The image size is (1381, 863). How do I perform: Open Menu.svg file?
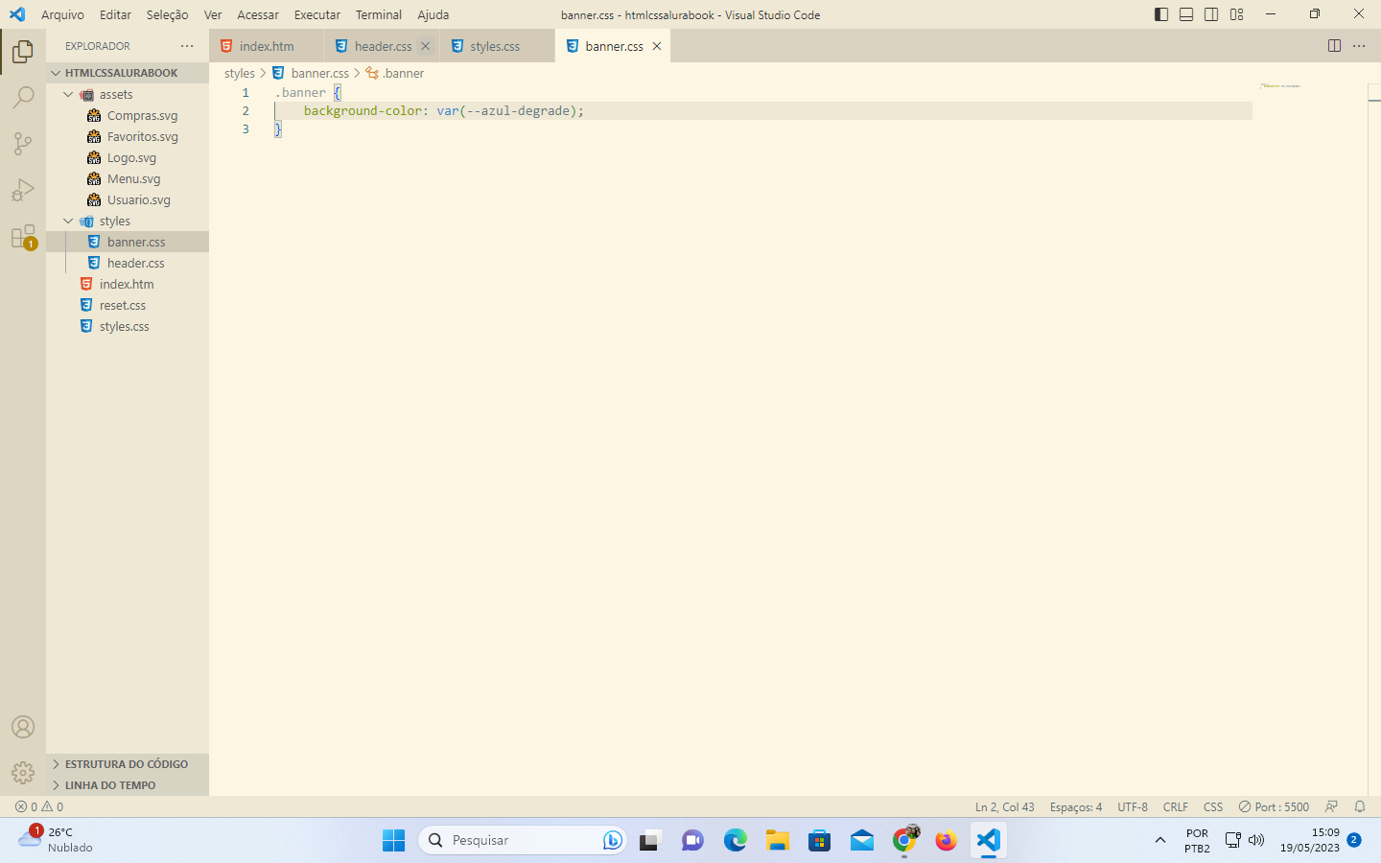(128, 178)
